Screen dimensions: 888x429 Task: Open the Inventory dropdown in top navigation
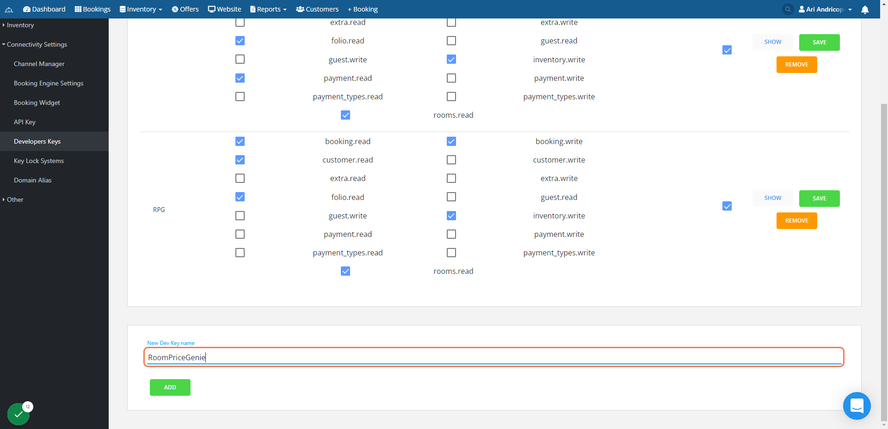click(141, 9)
